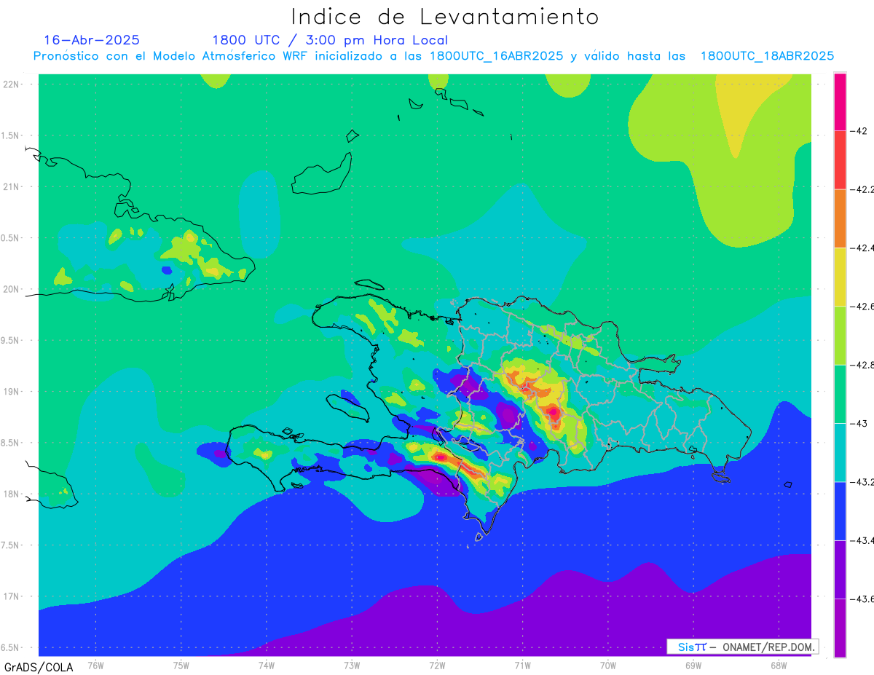Click '1800 UTC / 3:00 pm Hora Local'
Image resolution: width=874 pixels, height=675 pixels.
(x=330, y=41)
